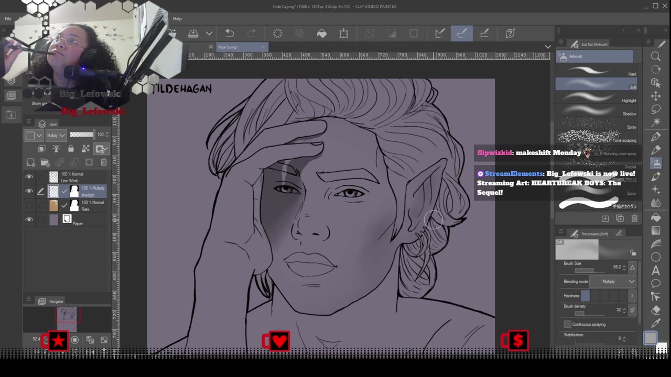Import sub tool material icon

[605, 218]
